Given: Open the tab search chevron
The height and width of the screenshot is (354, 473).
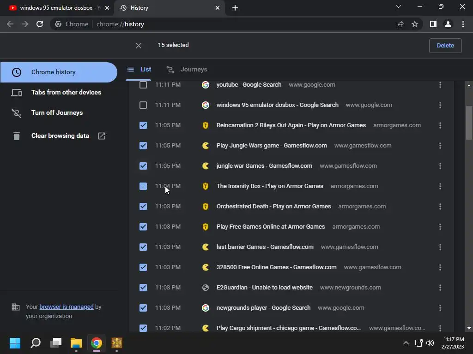Looking at the screenshot, I should [399, 6].
